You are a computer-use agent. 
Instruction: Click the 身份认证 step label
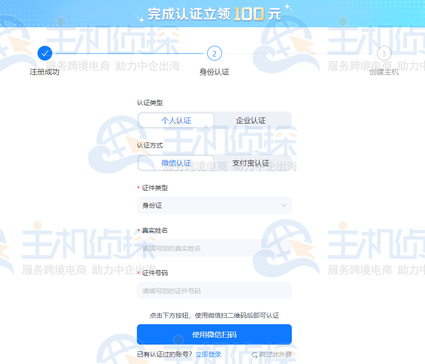tap(214, 73)
